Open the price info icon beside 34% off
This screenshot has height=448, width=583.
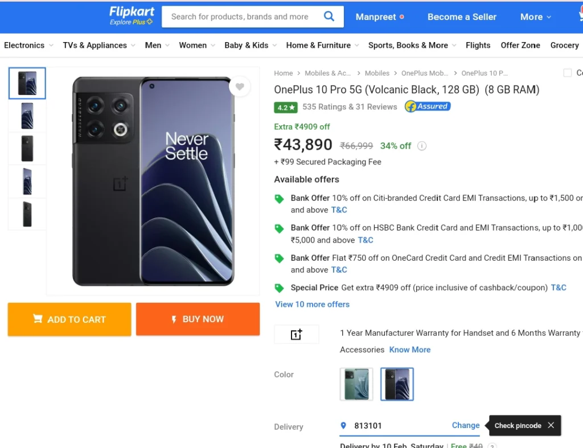[x=422, y=146]
